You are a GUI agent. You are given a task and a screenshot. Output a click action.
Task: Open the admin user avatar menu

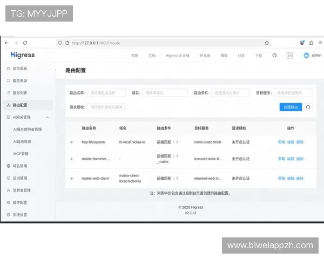click(x=313, y=56)
